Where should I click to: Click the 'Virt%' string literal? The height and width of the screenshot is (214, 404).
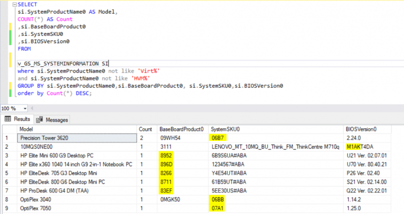tap(149, 71)
